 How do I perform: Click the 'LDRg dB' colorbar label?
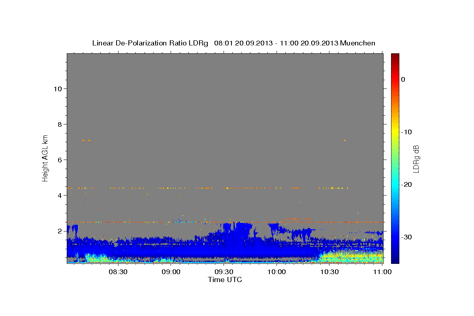(416, 159)
